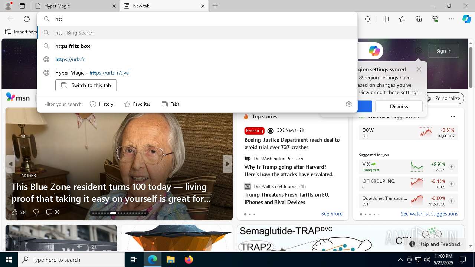Image resolution: width=475 pixels, height=267 pixels.
Task: Toggle split screen view
Action: tap(386, 19)
